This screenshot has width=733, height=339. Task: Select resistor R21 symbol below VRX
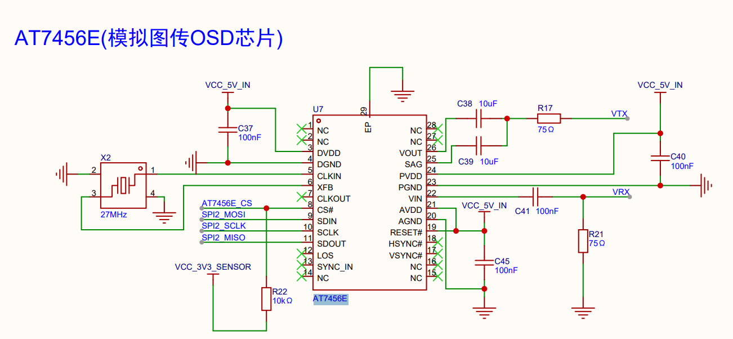click(583, 241)
